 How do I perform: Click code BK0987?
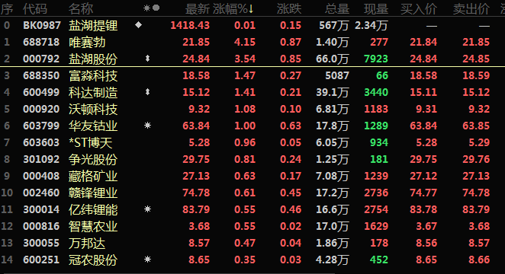(42, 25)
